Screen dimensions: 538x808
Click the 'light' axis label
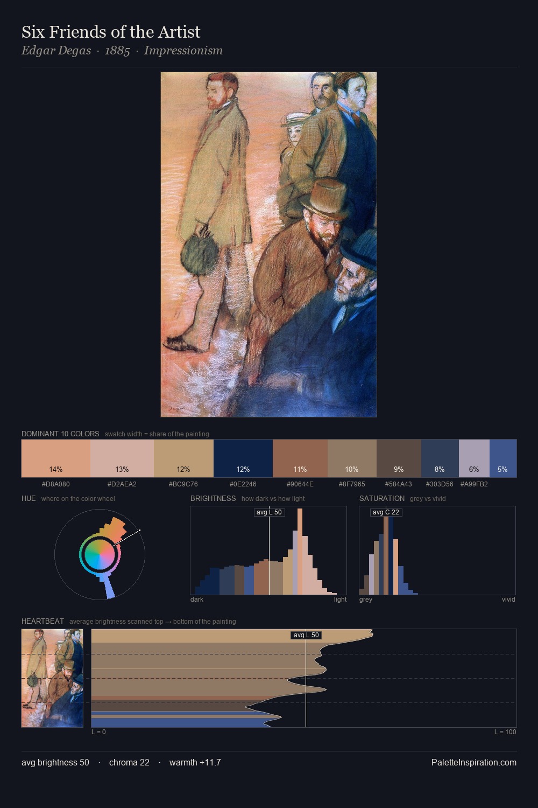[x=340, y=600]
